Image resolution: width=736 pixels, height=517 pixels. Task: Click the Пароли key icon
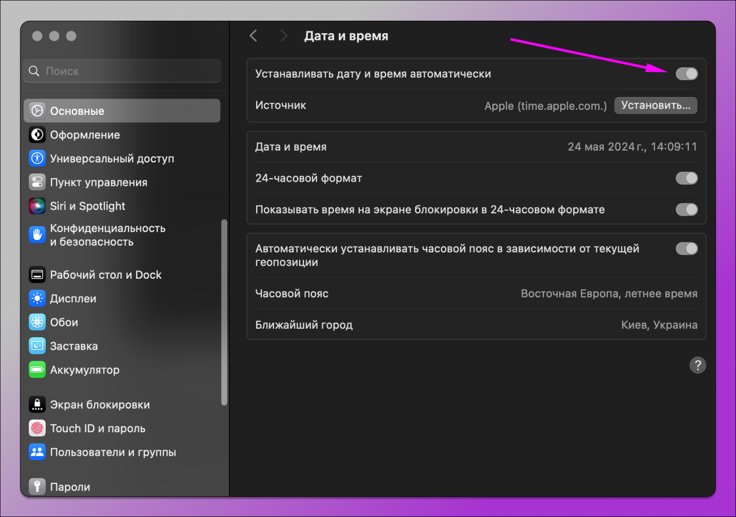pyautogui.click(x=37, y=486)
